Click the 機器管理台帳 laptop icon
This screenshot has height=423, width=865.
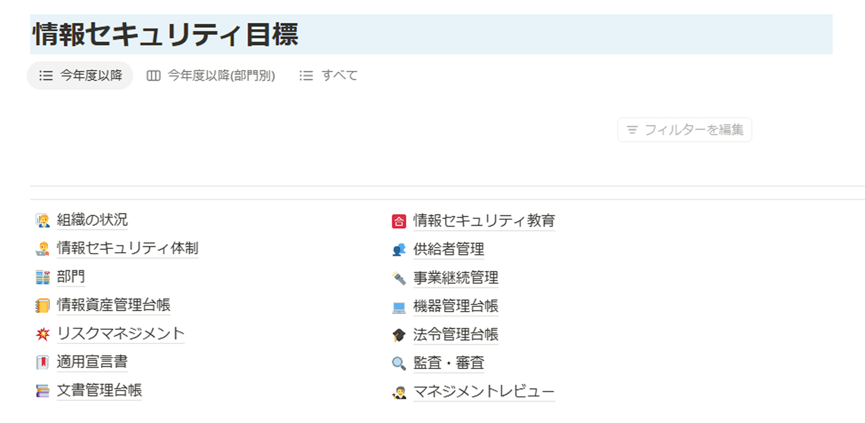coord(399,307)
